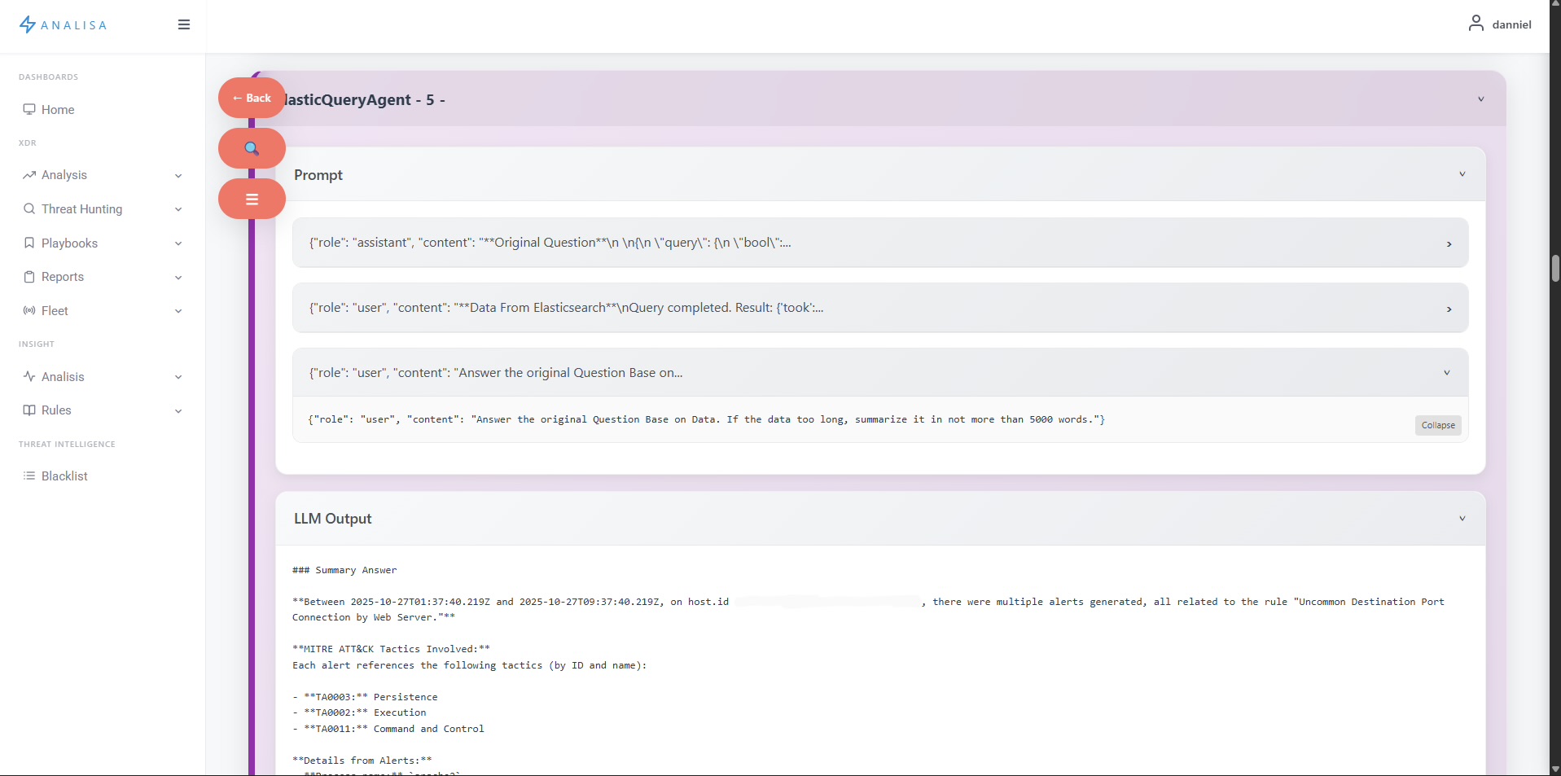Go back with the Back button
Viewport: 1561px width, 776px height.
coord(252,98)
